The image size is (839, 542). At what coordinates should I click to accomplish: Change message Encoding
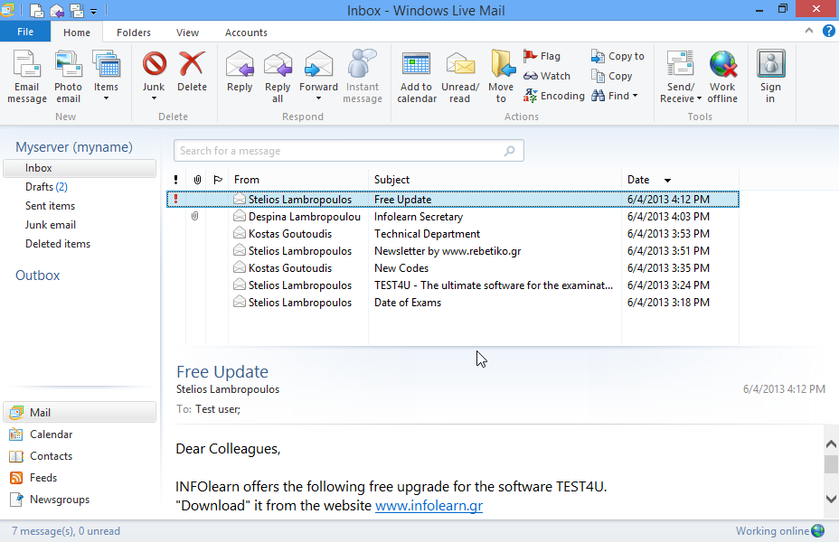click(x=554, y=96)
